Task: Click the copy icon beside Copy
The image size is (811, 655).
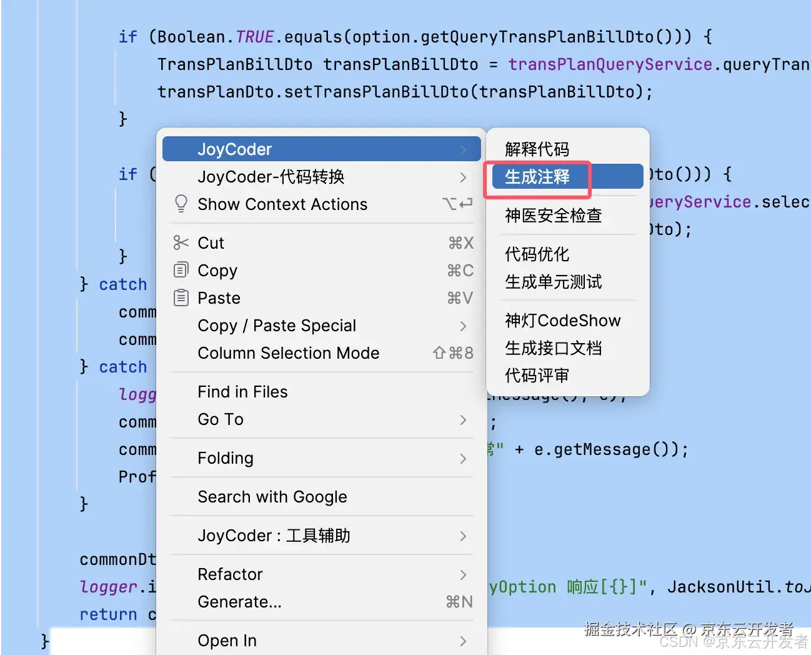Action: point(181,270)
